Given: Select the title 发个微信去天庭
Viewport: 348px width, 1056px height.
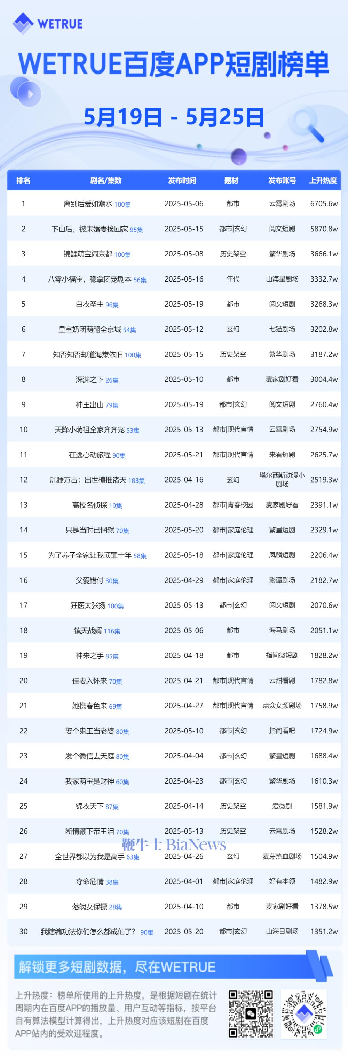Looking at the screenshot, I should point(90,756).
